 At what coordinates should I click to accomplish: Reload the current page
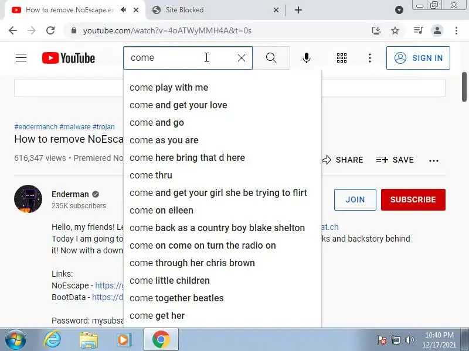click(x=50, y=30)
